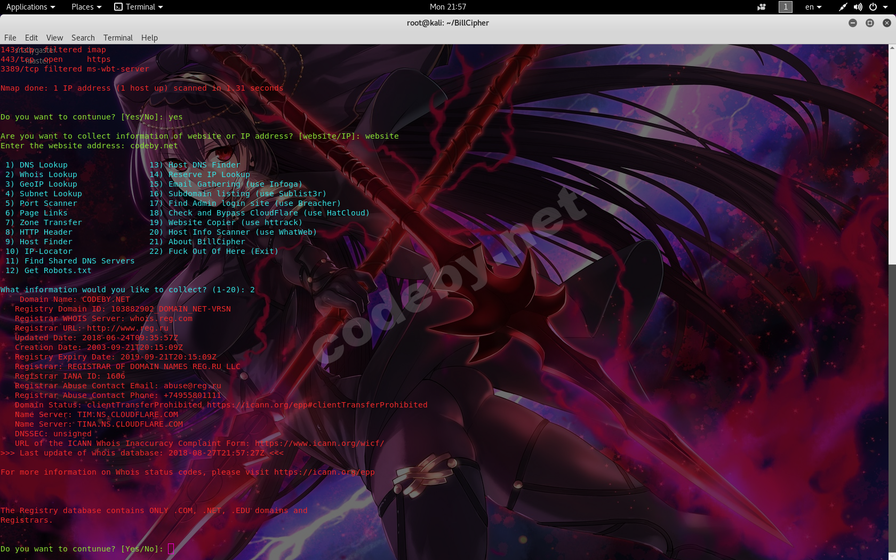Click the icann.org/epp#clientTransferProhibited URL
This screenshot has width=896, height=560.
click(x=317, y=405)
